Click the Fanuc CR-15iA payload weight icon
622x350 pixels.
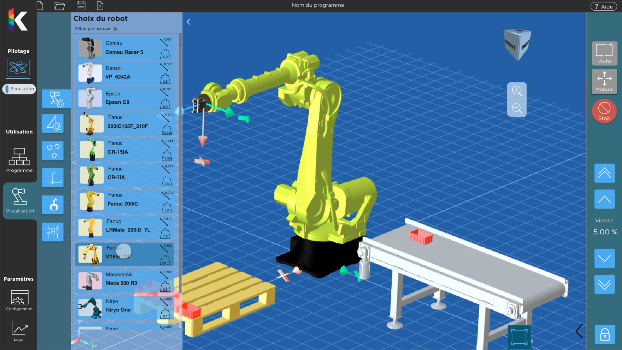pyautogui.click(x=167, y=156)
